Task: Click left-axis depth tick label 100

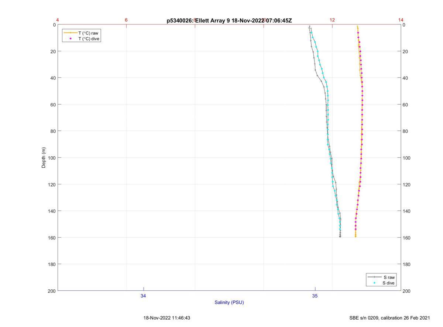Action: tap(52, 158)
